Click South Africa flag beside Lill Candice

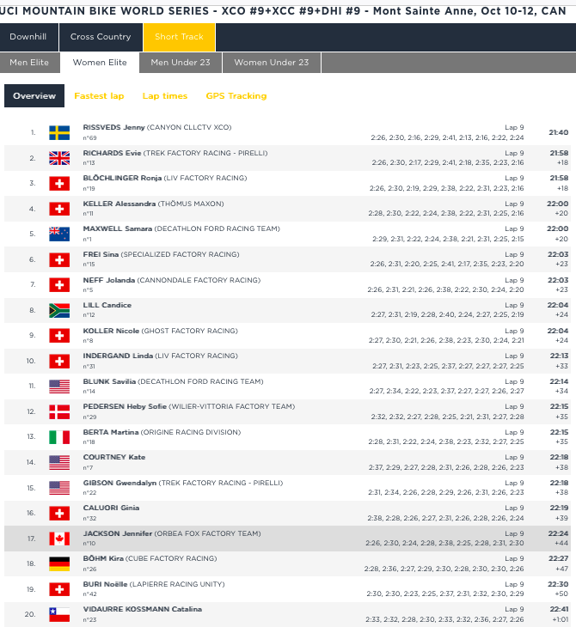[59, 311]
